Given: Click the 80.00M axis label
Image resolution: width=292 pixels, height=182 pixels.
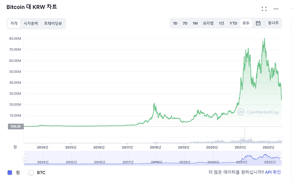Looking at the screenshot, I should point(15,38).
